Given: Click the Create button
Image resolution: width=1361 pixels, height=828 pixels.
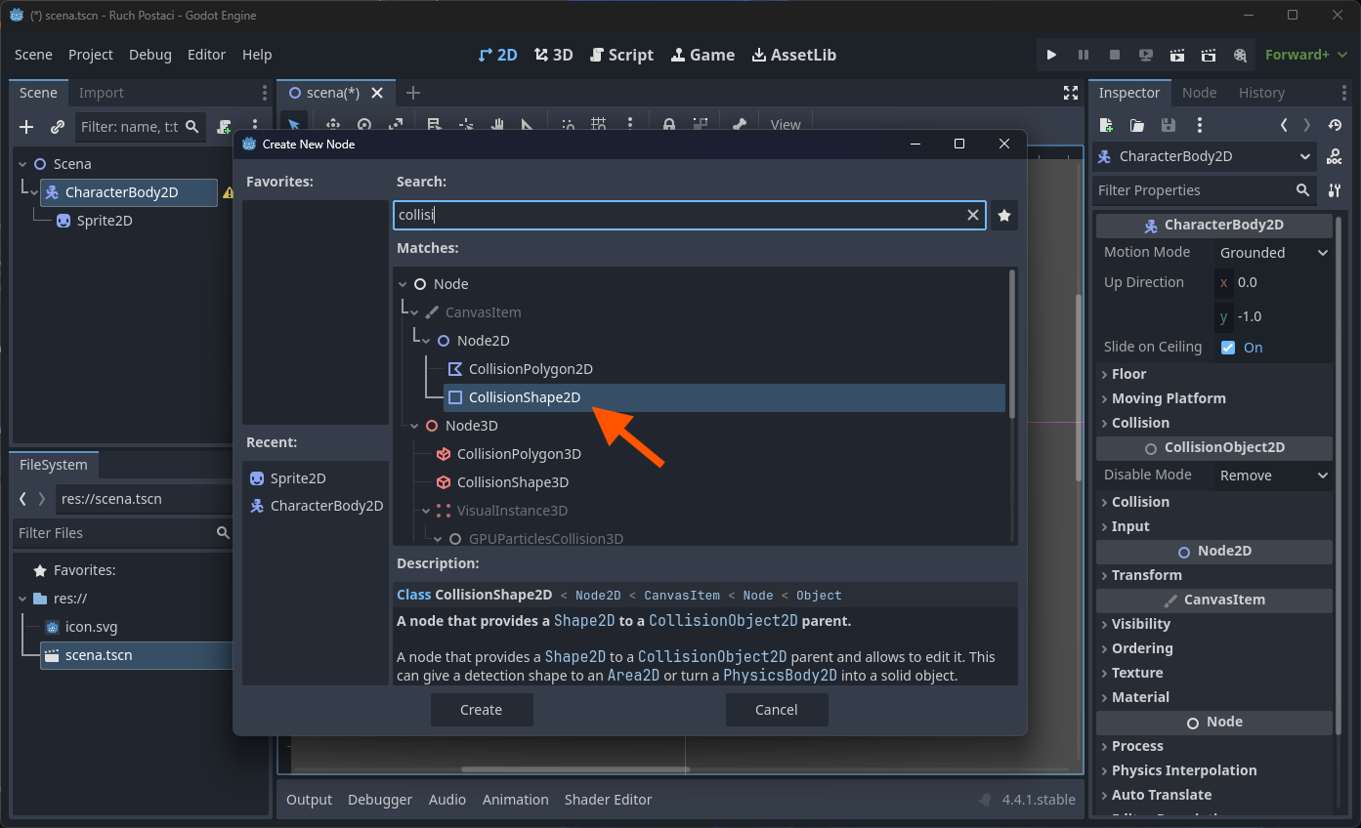Looking at the screenshot, I should [x=482, y=710].
